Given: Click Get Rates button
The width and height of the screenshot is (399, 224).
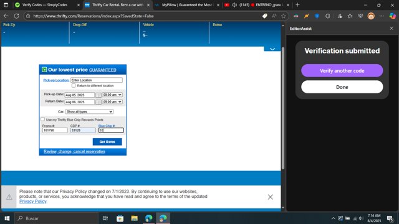Looking at the screenshot, I should point(107,142).
